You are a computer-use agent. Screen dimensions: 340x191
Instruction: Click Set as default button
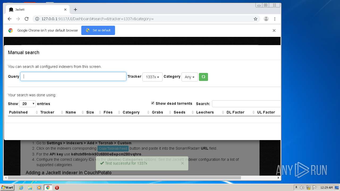click(x=98, y=30)
